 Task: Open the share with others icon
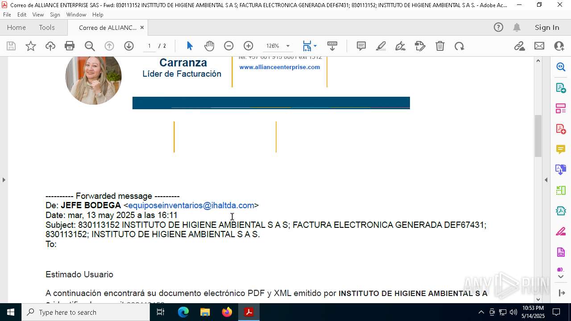pos(559,46)
